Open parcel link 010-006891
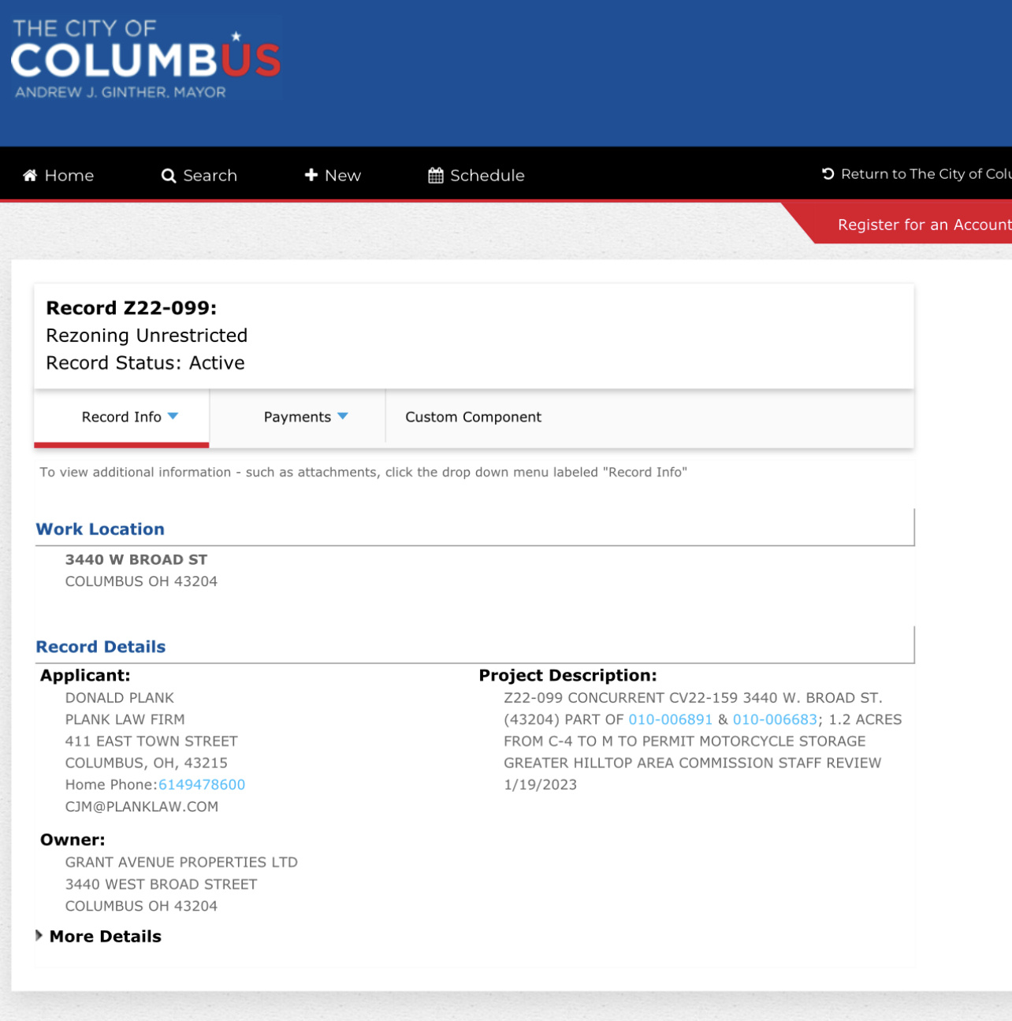The height and width of the screenshot is (1021, 1012). 670,719
